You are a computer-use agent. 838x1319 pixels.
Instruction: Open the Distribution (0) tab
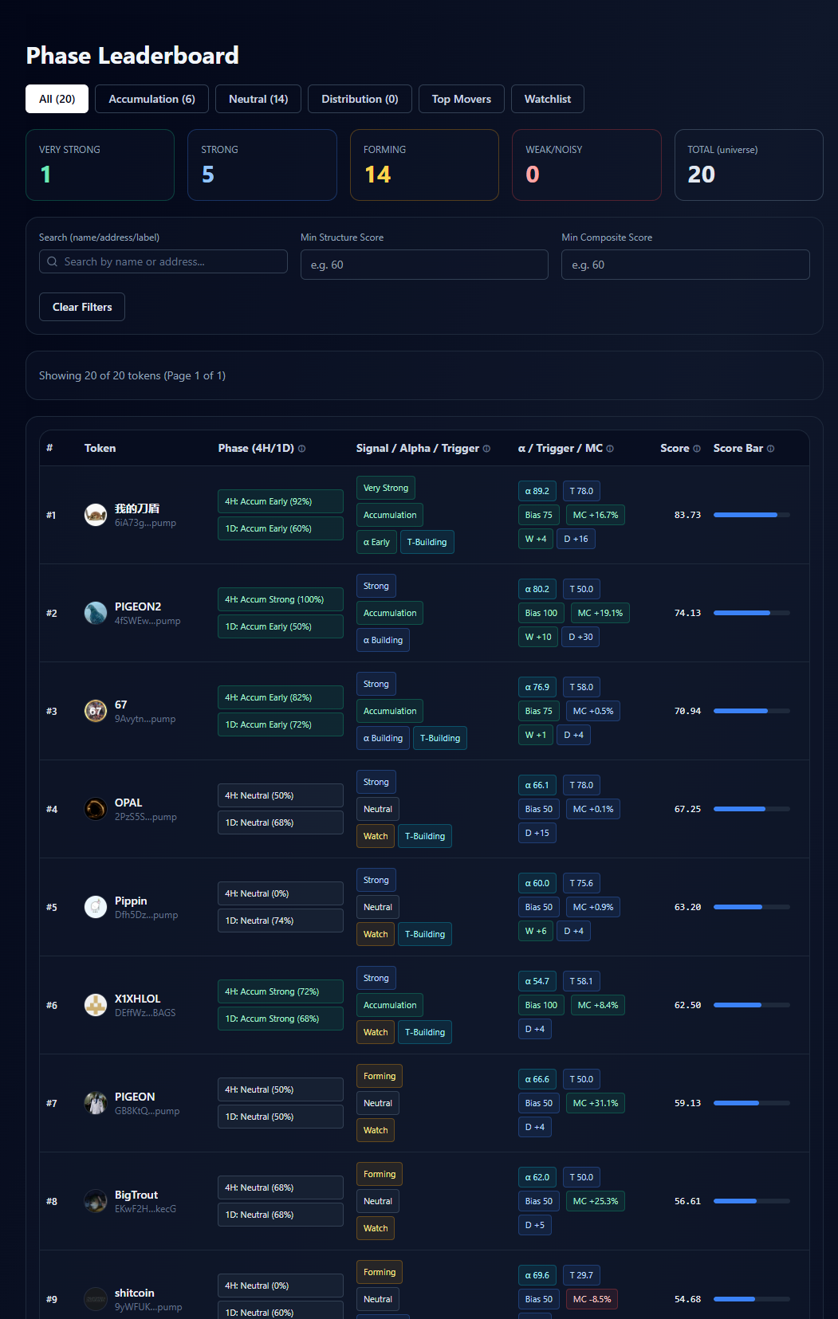point(360,99)
